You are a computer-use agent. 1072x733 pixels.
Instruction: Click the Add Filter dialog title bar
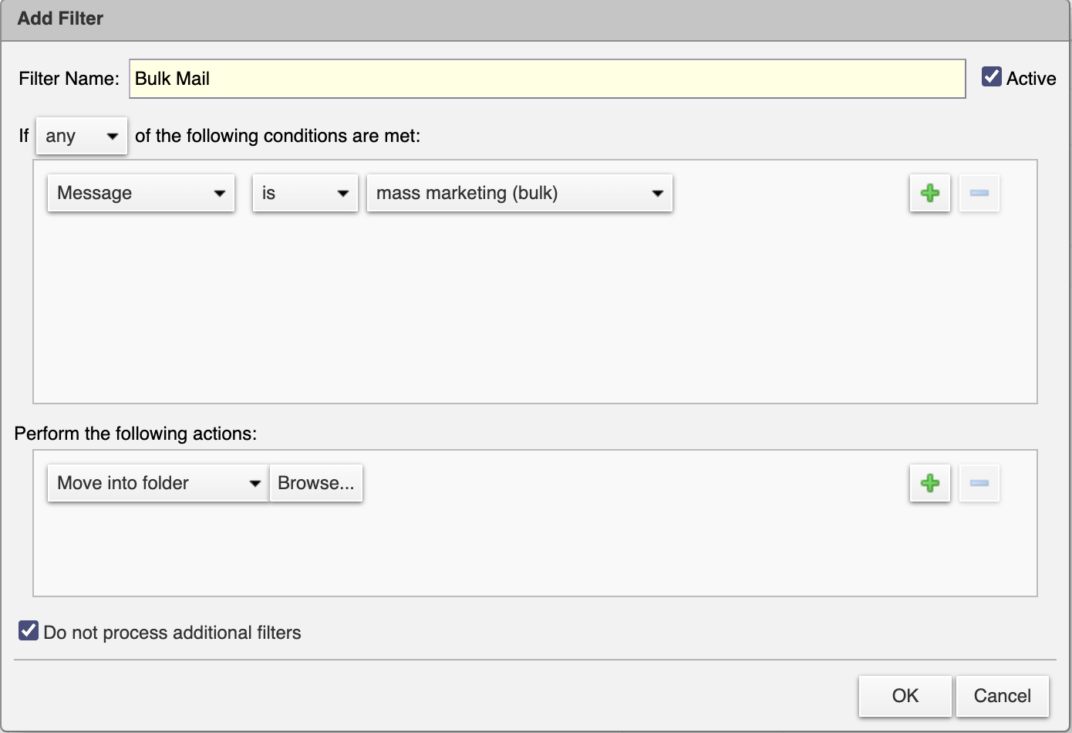point(62,19)
